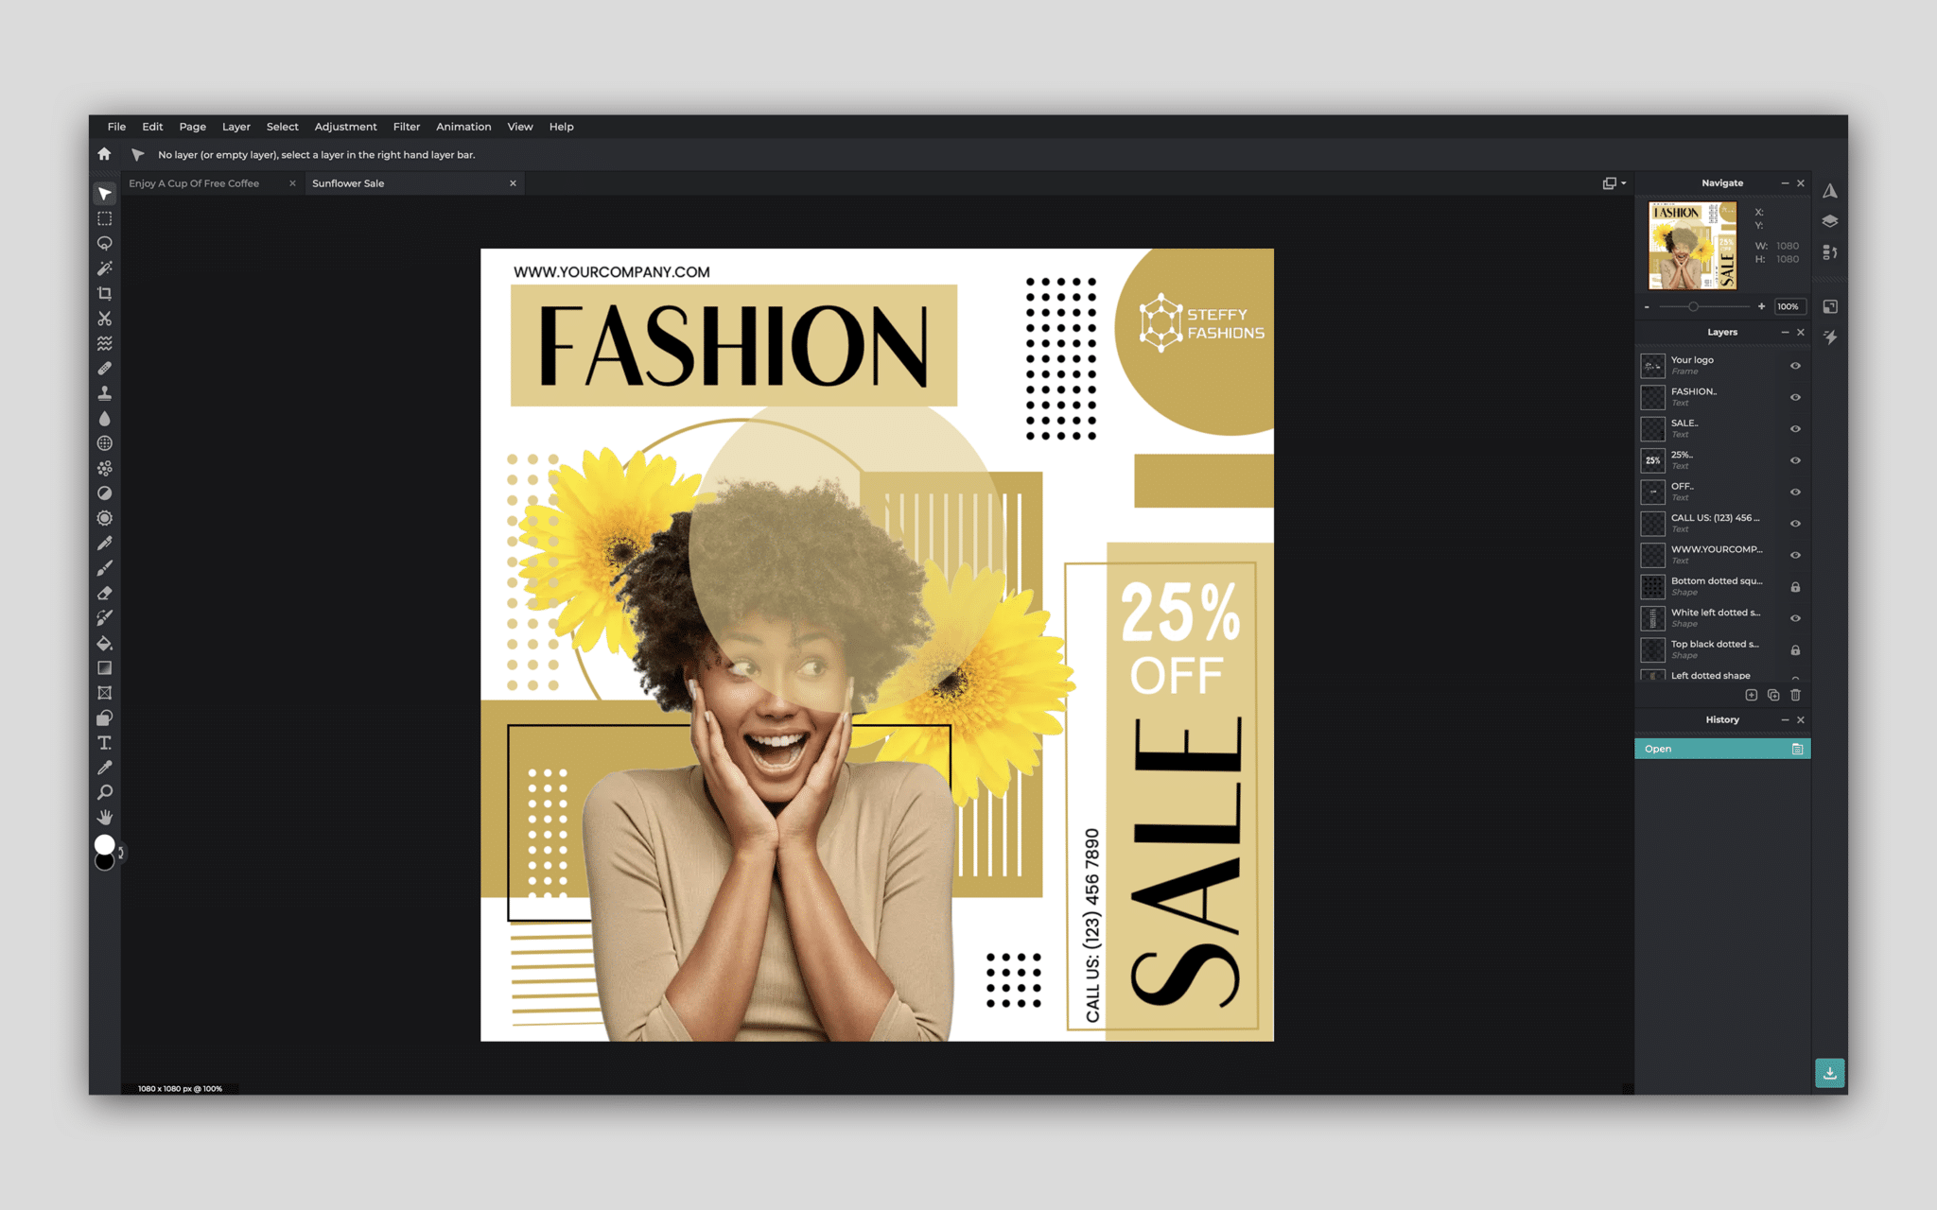Screen dimensions: 1937x1210
Task: Hide the SALE.. text layer
Action: [x=1795, y=429]
